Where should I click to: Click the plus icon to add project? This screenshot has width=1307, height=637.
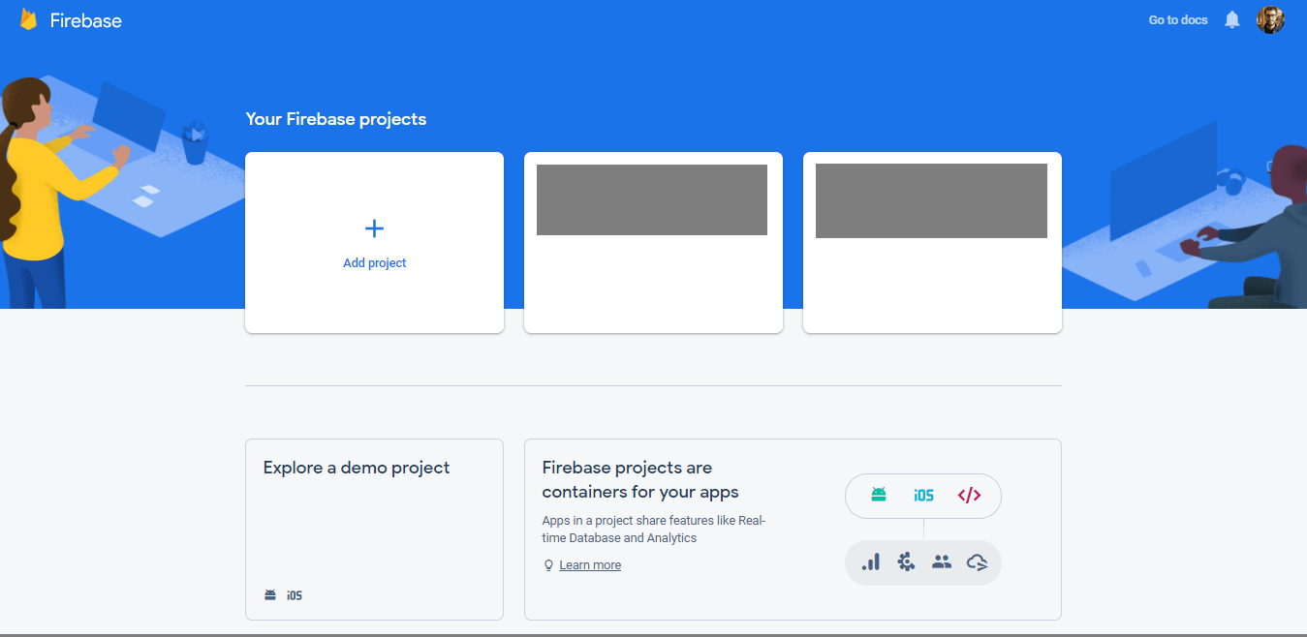point(374,228)
